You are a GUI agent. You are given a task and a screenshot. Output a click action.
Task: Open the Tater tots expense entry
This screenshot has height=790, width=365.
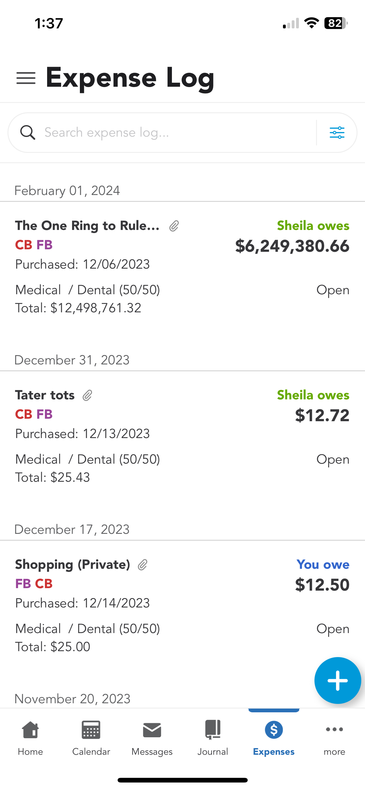(45, 395)
